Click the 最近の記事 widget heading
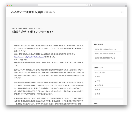Image resolution: width=133 pixels, height=113 pixels. pyautogui.click(x=99, y=44)
